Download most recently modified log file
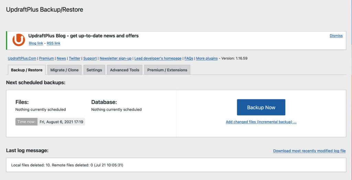The height and width of the screenshot is (180, 352). point(309,151)
